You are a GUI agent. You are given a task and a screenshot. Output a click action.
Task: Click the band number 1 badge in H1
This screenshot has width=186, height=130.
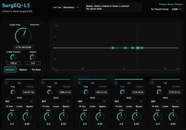[6, 82]
